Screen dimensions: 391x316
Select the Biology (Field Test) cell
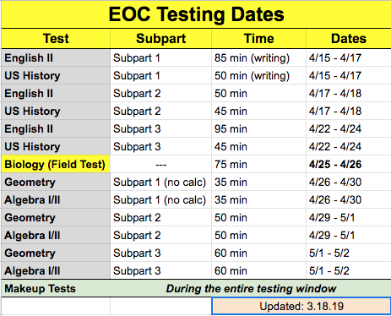[56, 164]
